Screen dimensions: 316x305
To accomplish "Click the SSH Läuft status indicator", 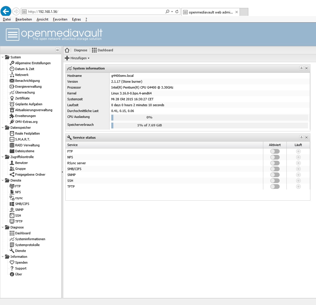I will coord(298,180).
